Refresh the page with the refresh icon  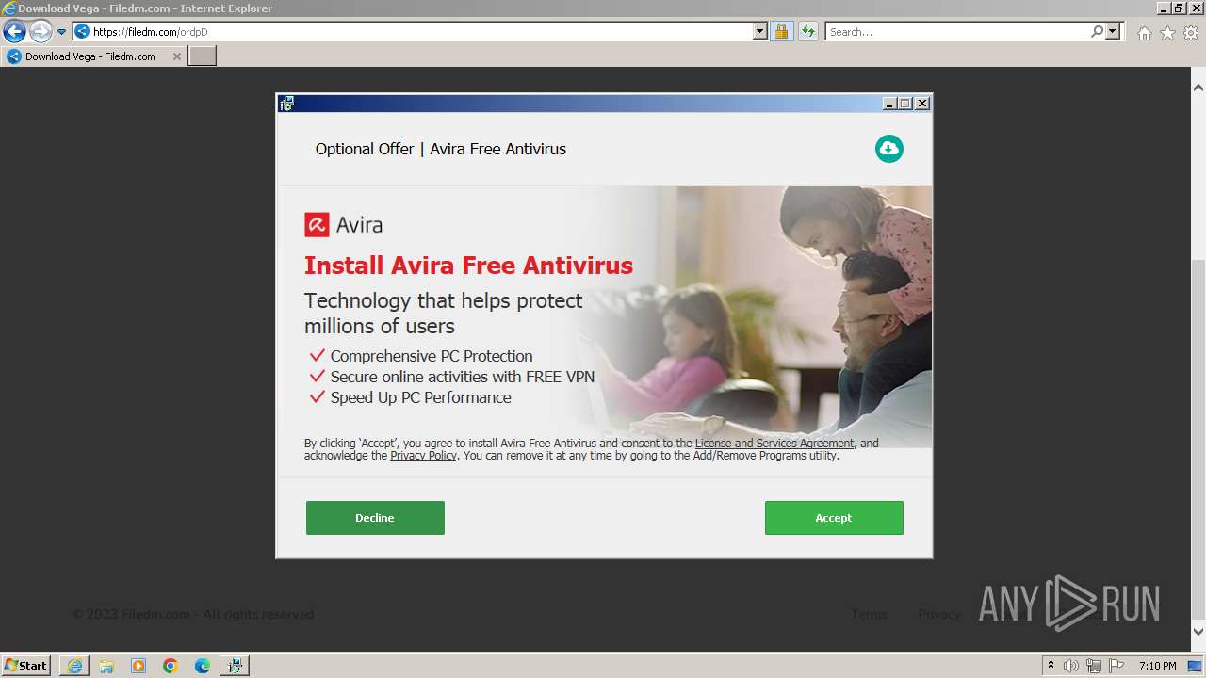point(807,32)
